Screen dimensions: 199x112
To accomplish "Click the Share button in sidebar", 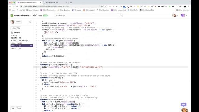I will point(18,22).
